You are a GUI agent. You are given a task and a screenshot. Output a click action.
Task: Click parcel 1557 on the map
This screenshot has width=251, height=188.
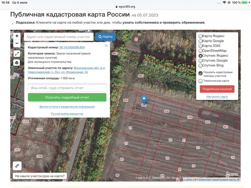coord(17,149)
